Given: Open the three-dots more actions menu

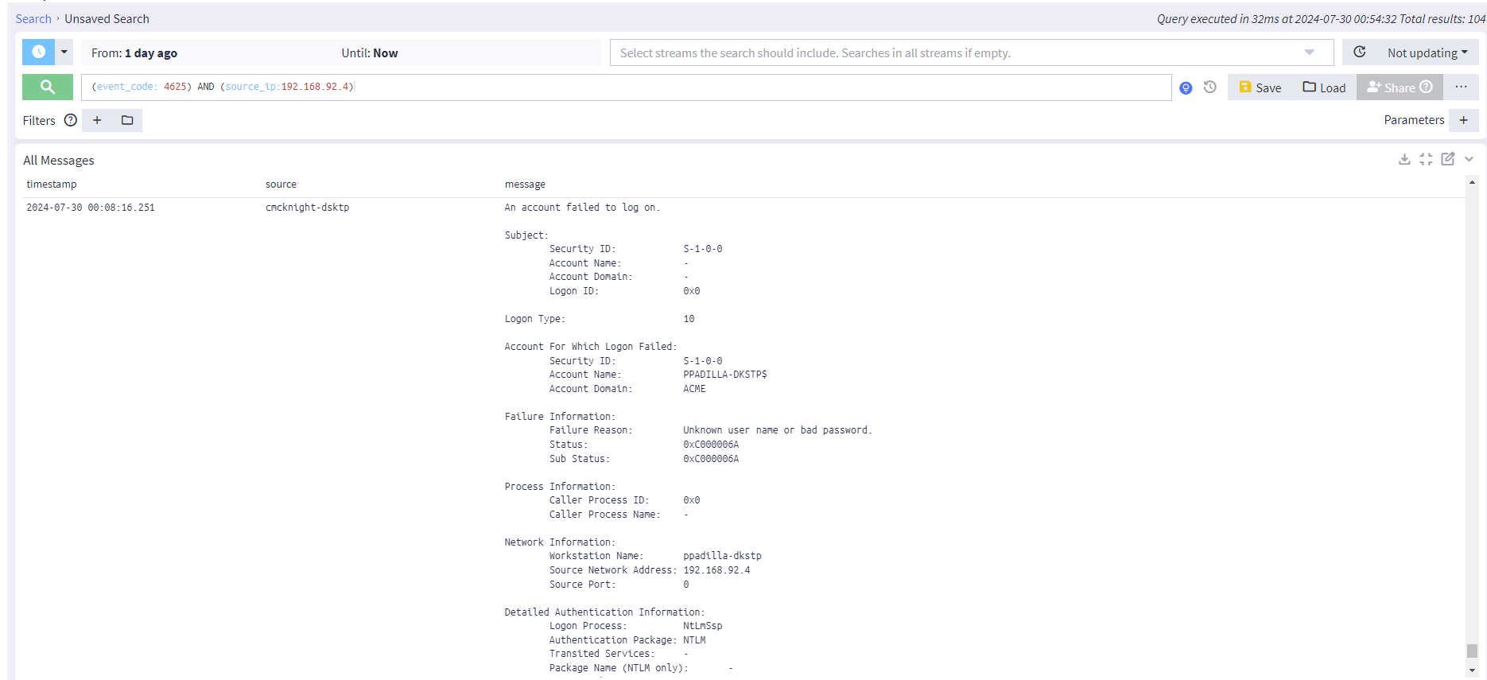Looking at the screenshot, I should pyautogui.click(x=1461, y=87).
